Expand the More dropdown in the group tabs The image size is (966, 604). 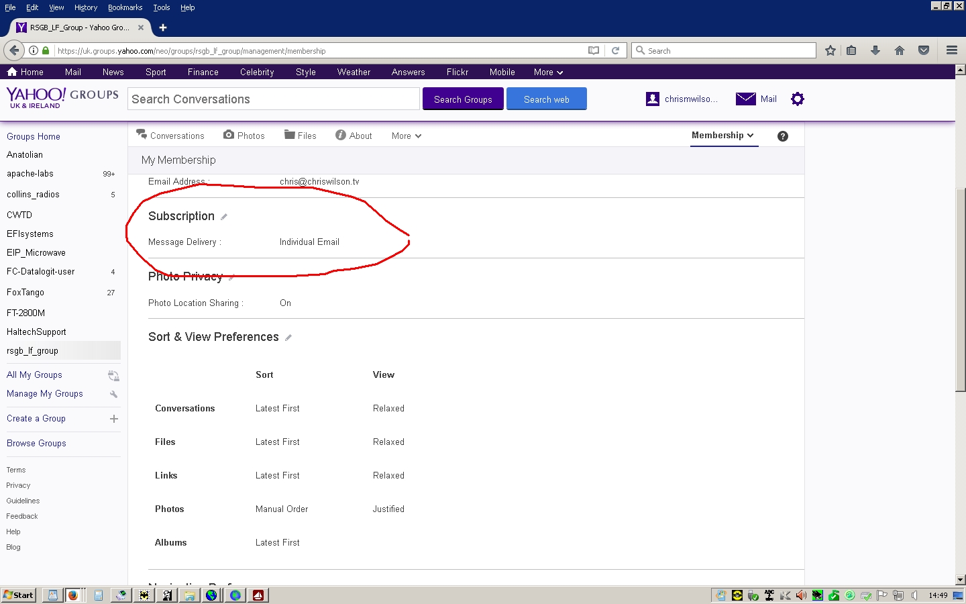click(x=407, y=136)
